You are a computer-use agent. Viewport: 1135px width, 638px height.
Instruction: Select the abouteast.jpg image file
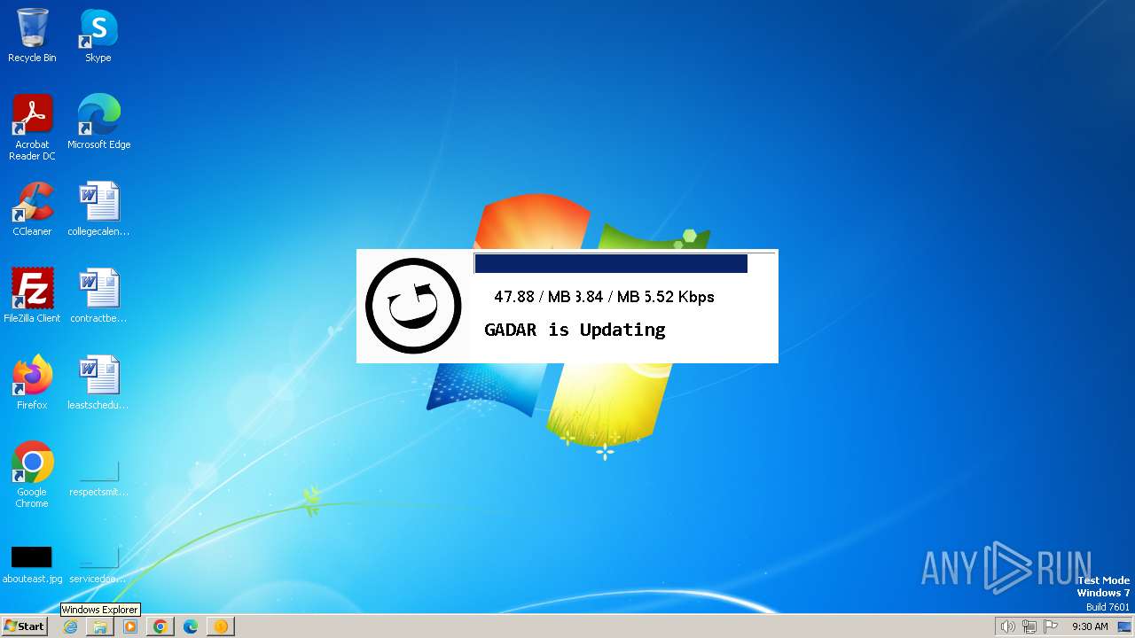click(32, 564)
